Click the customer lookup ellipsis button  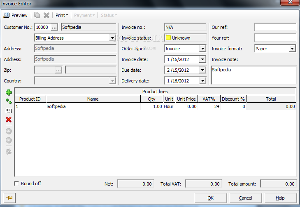[x=54, y=27]
